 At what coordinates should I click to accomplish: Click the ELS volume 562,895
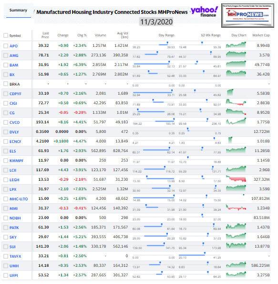point(99,151)
